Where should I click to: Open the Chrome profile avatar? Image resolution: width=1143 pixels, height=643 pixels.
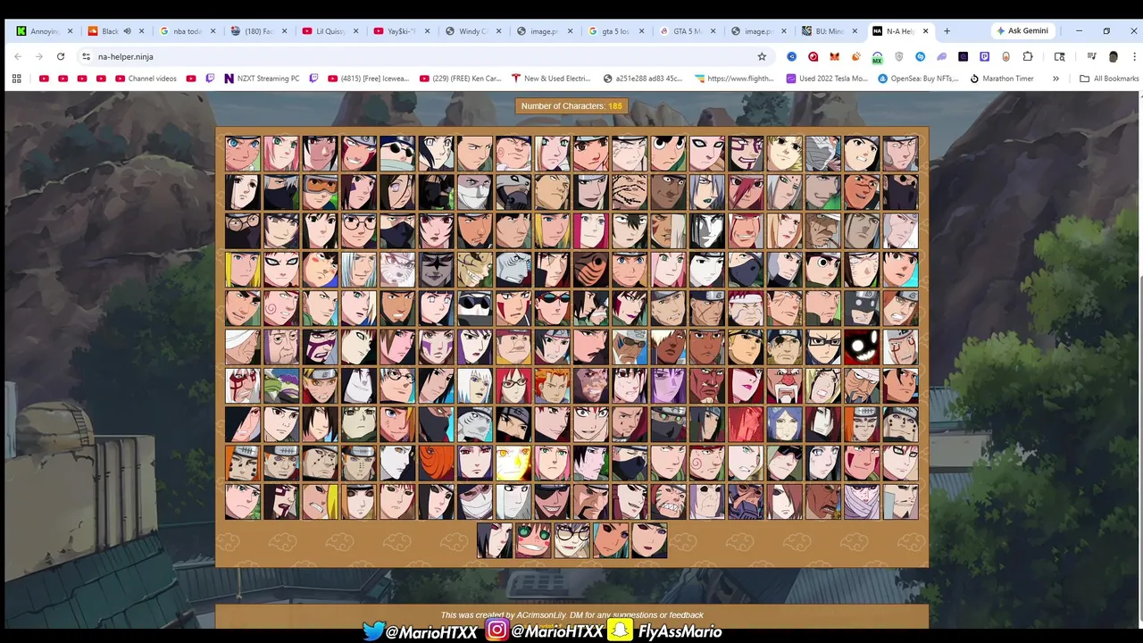1113,56
